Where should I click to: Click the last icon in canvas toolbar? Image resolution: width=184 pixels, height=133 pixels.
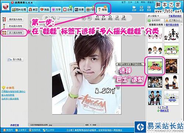click(x=124, y=18)
